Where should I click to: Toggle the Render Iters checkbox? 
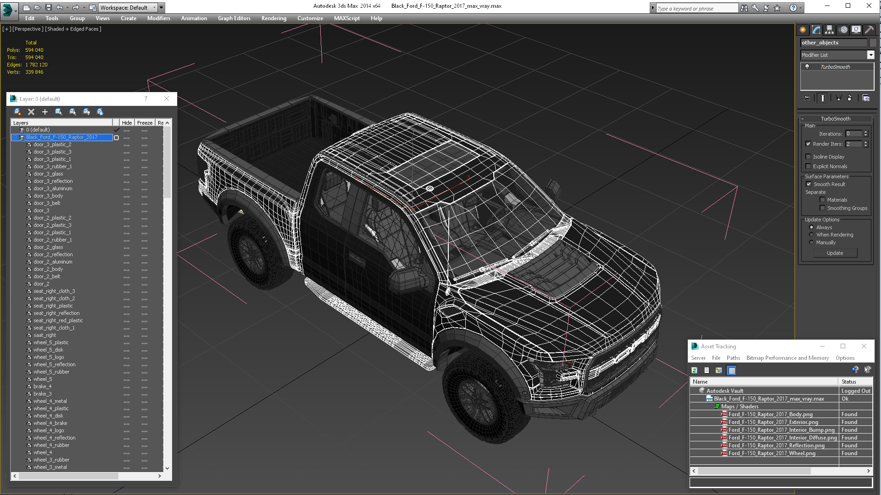[809, 144]
